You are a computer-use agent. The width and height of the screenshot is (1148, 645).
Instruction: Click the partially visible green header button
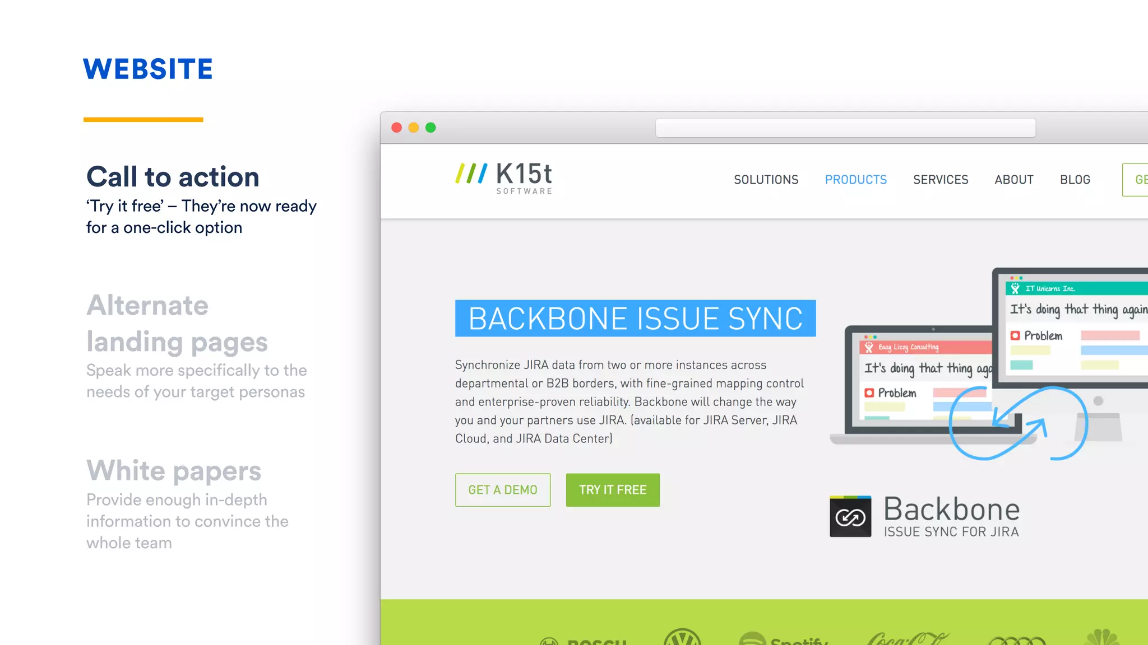click(1135, 180)
